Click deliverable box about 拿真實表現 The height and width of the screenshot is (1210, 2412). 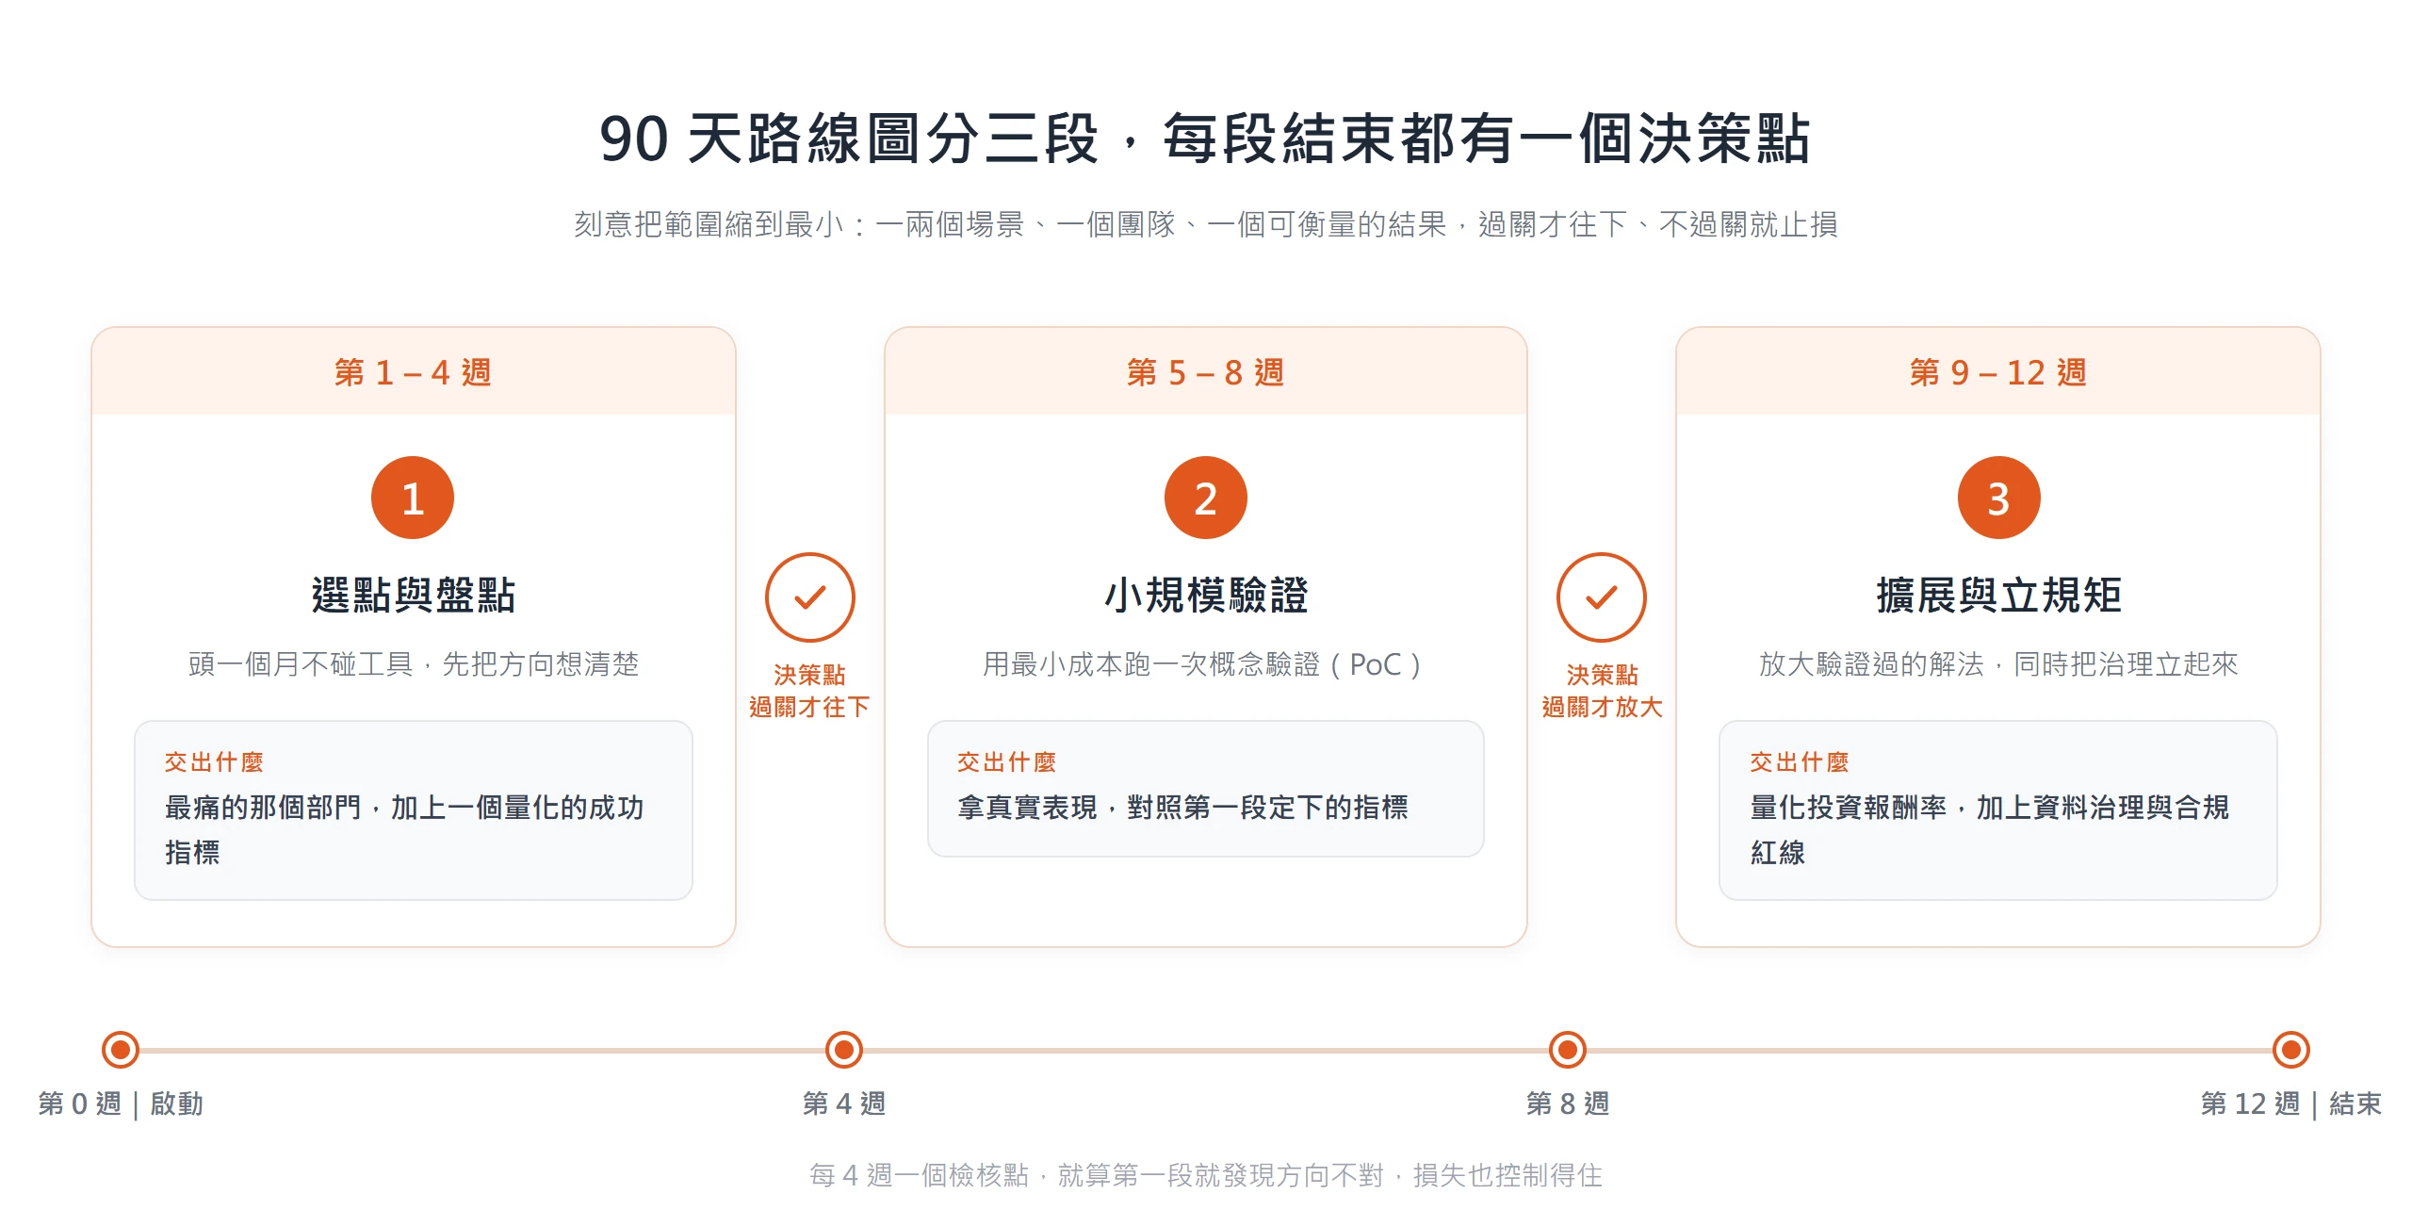point(1205,789)
